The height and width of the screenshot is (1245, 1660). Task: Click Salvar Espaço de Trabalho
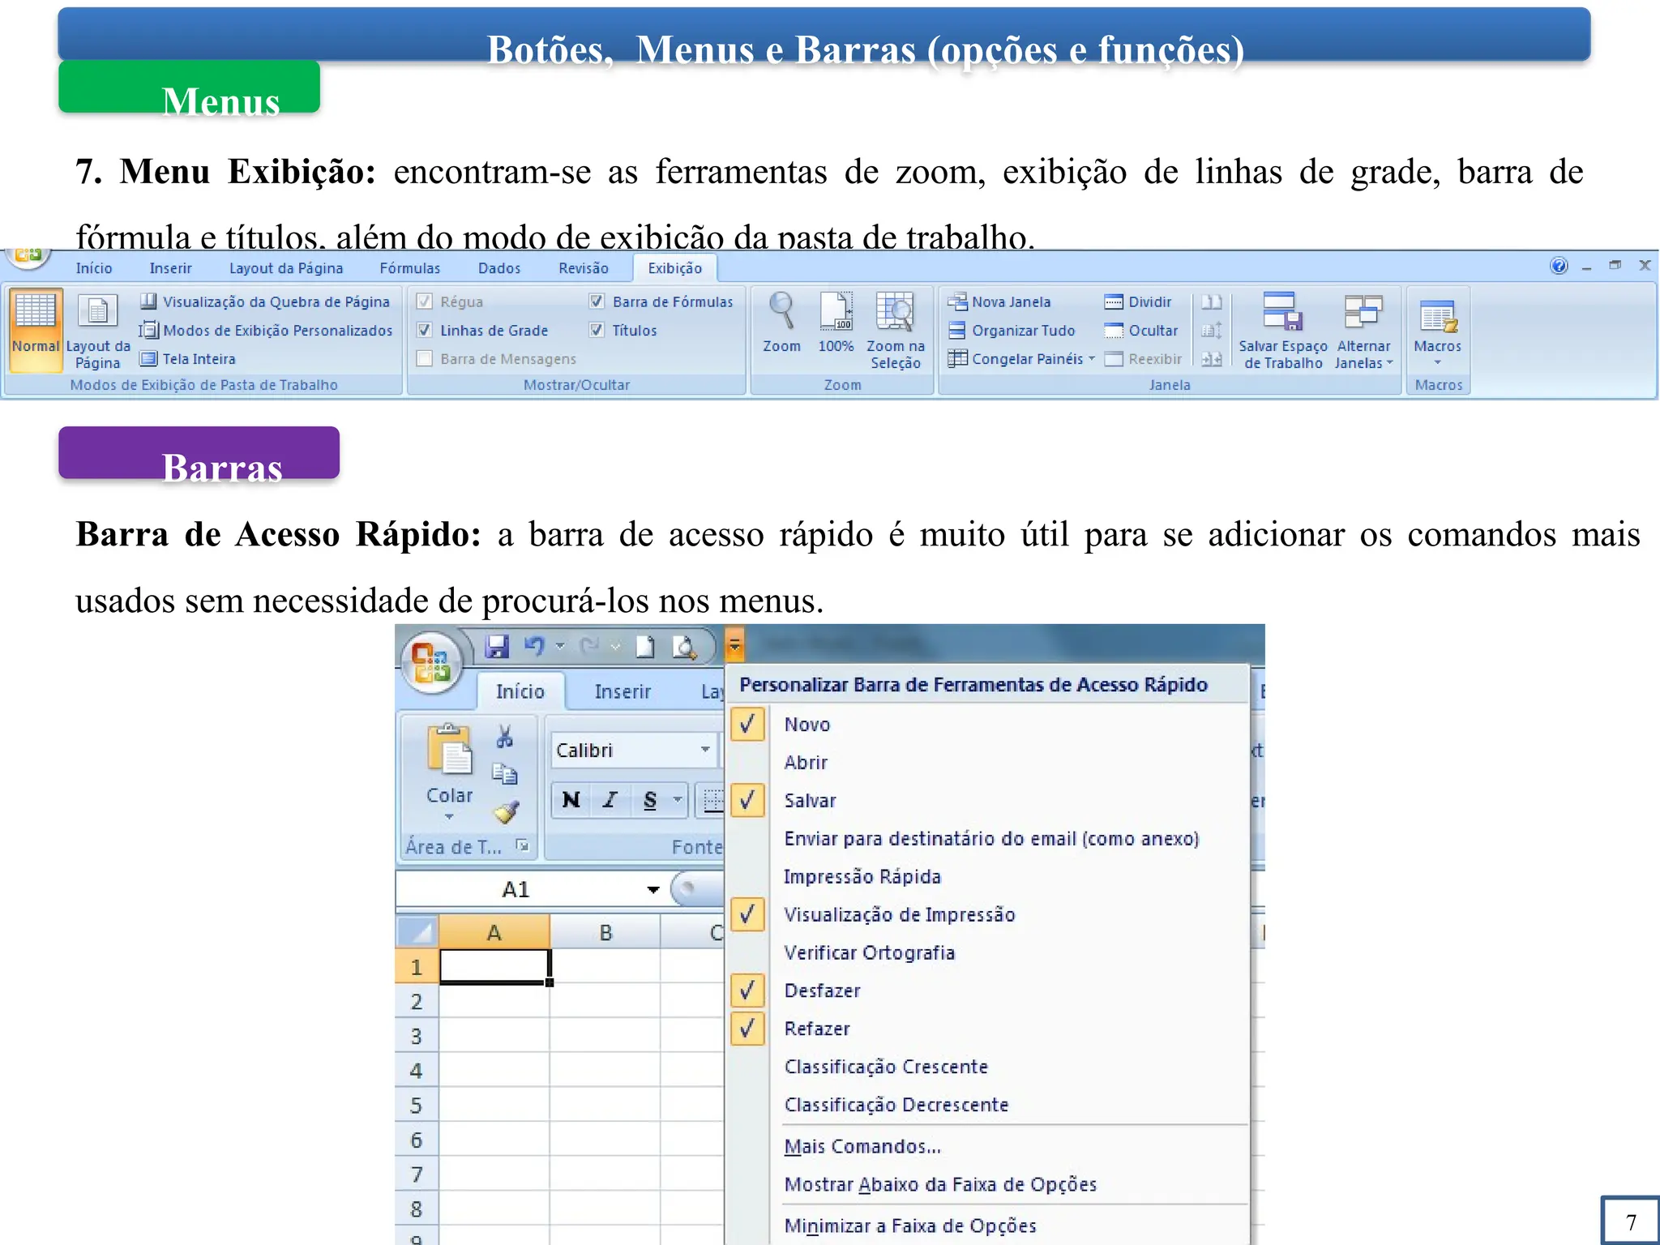(x=1282, y=331)
